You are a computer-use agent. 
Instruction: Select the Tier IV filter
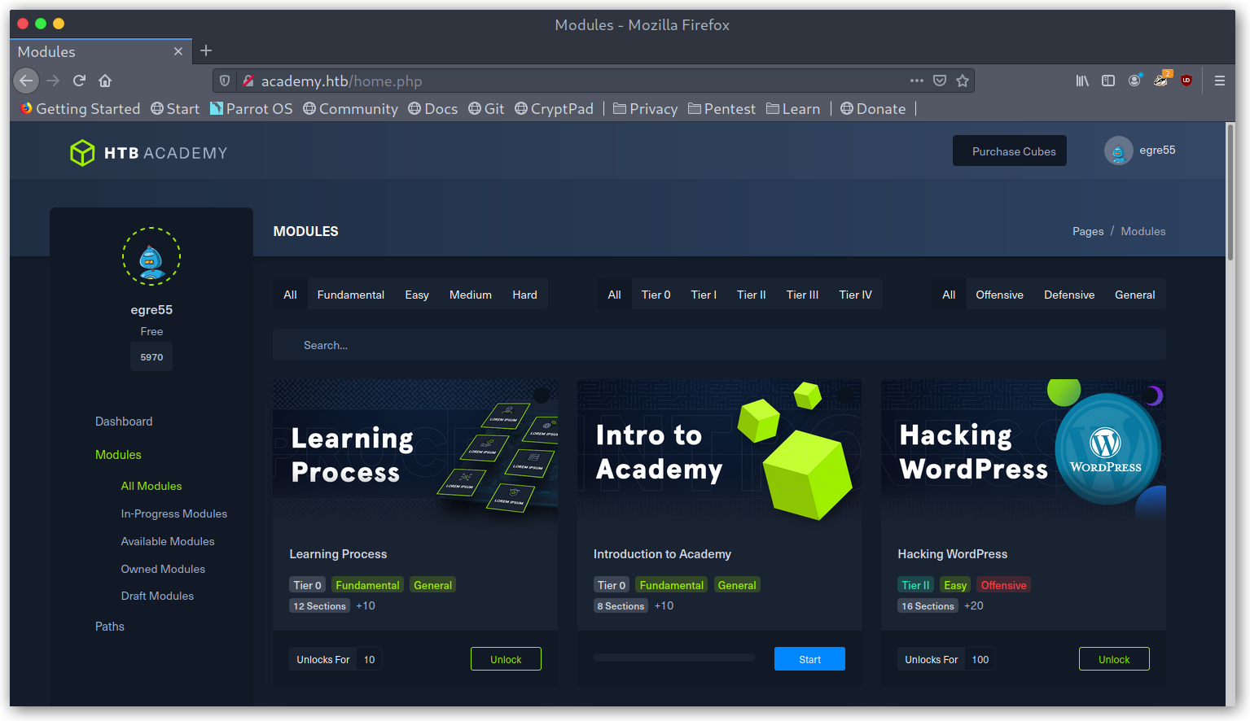(856, 295)
